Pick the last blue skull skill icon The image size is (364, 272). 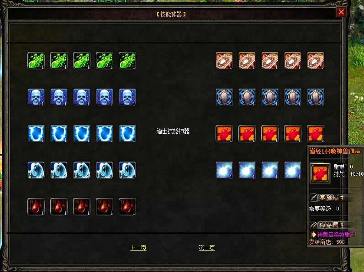click(127, 97)
